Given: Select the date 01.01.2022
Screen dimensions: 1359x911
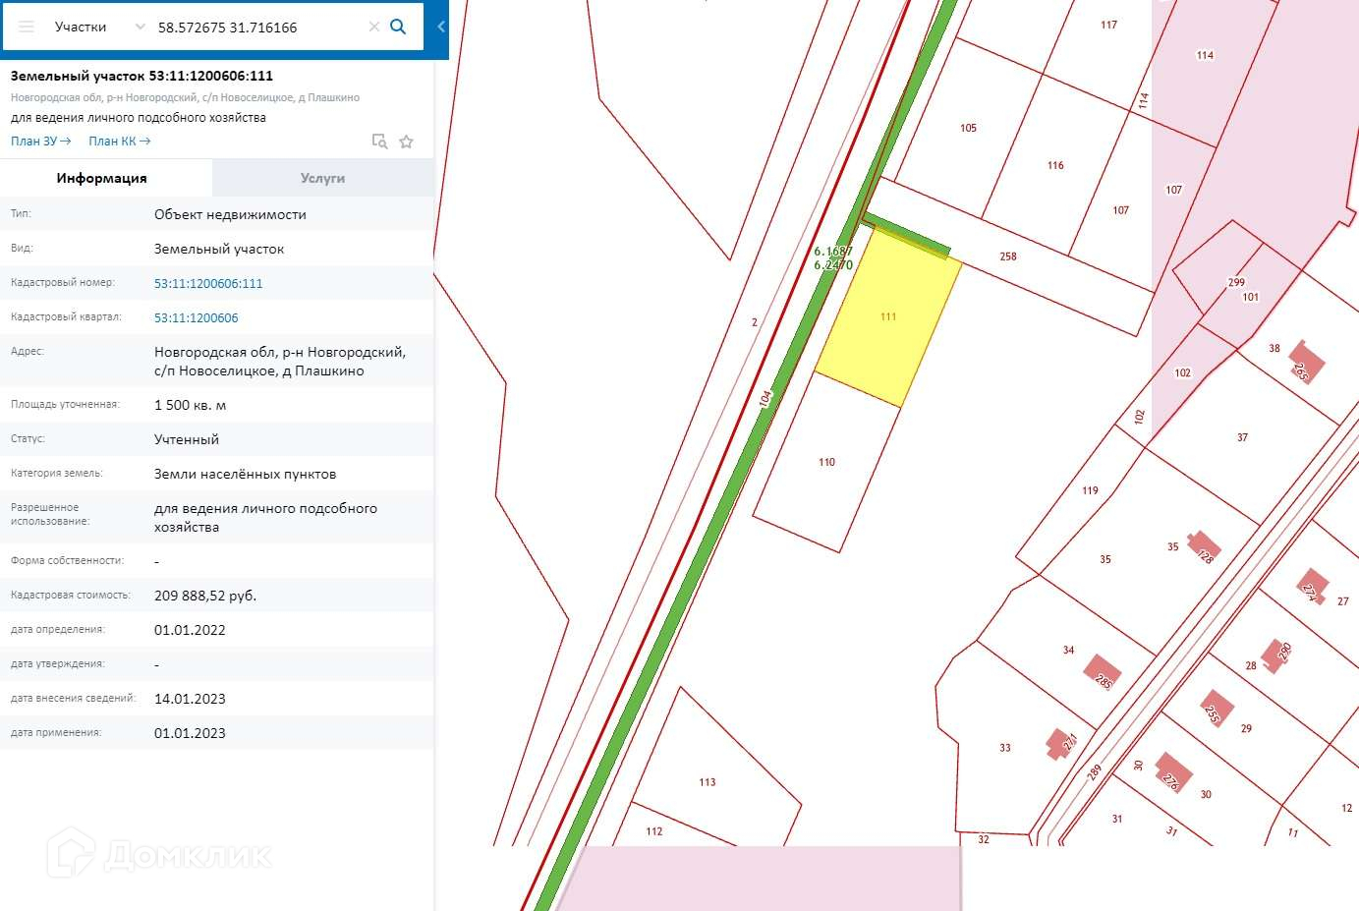Looking at the screenshot, I should click(190, 630).
